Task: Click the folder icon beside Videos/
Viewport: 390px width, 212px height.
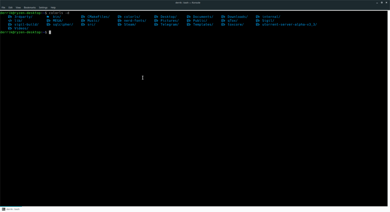Action: (x=10, y=28)
